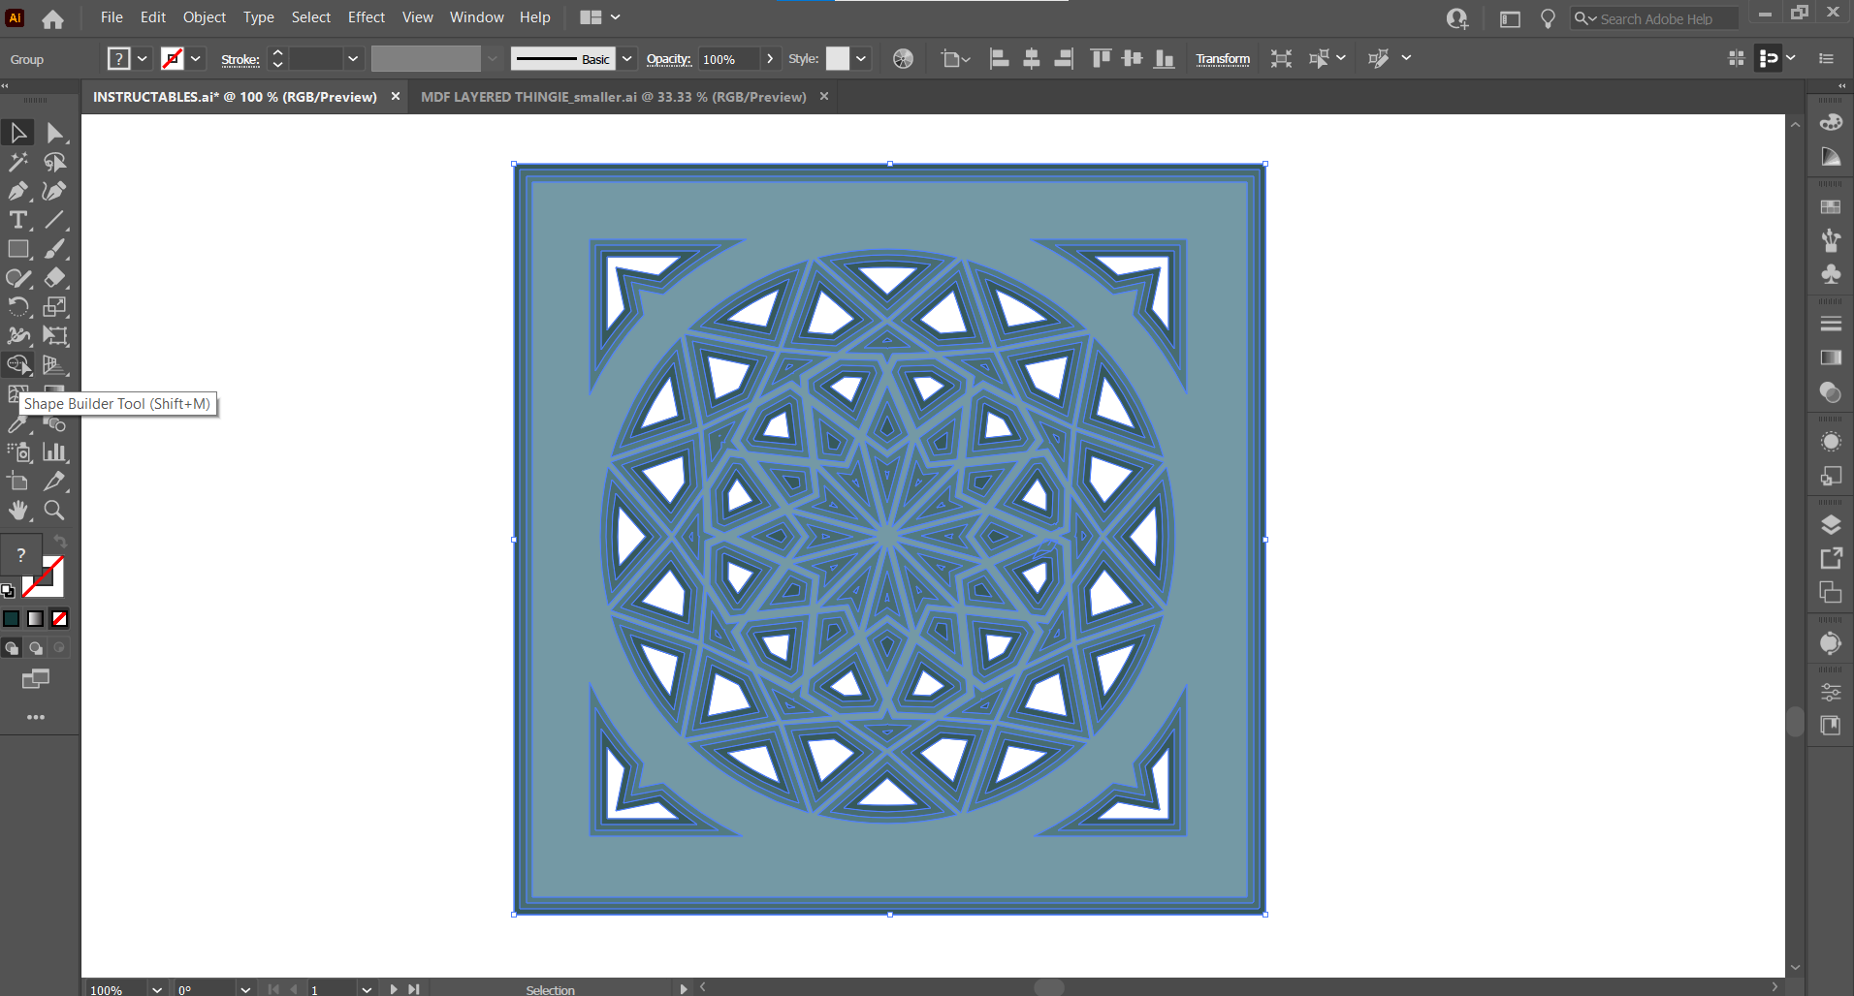
Task: Select the Symbol Sprayer tool
Action: pos(18,452)
